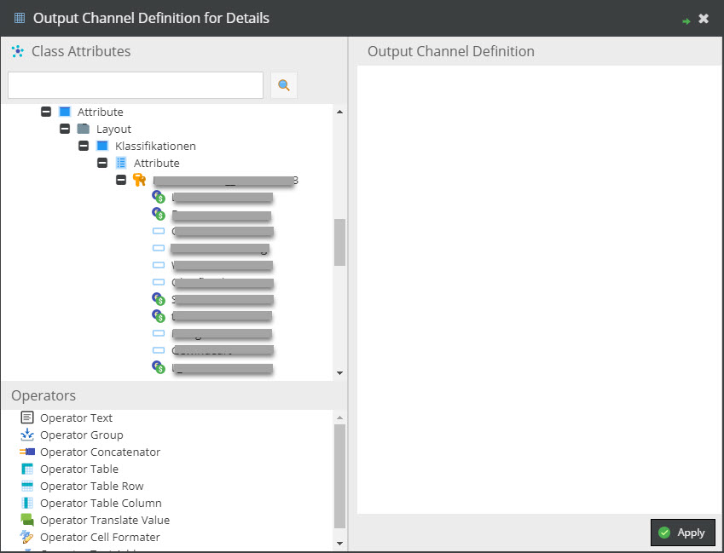Choose the Operator Table Row icon
The height and width of the screenshot is (553, 724).
click(27, 486)
